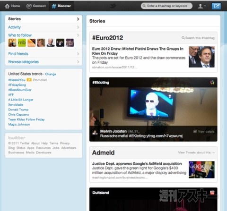
Task: Click the footer Privacy link
Action: coord(65,143)
